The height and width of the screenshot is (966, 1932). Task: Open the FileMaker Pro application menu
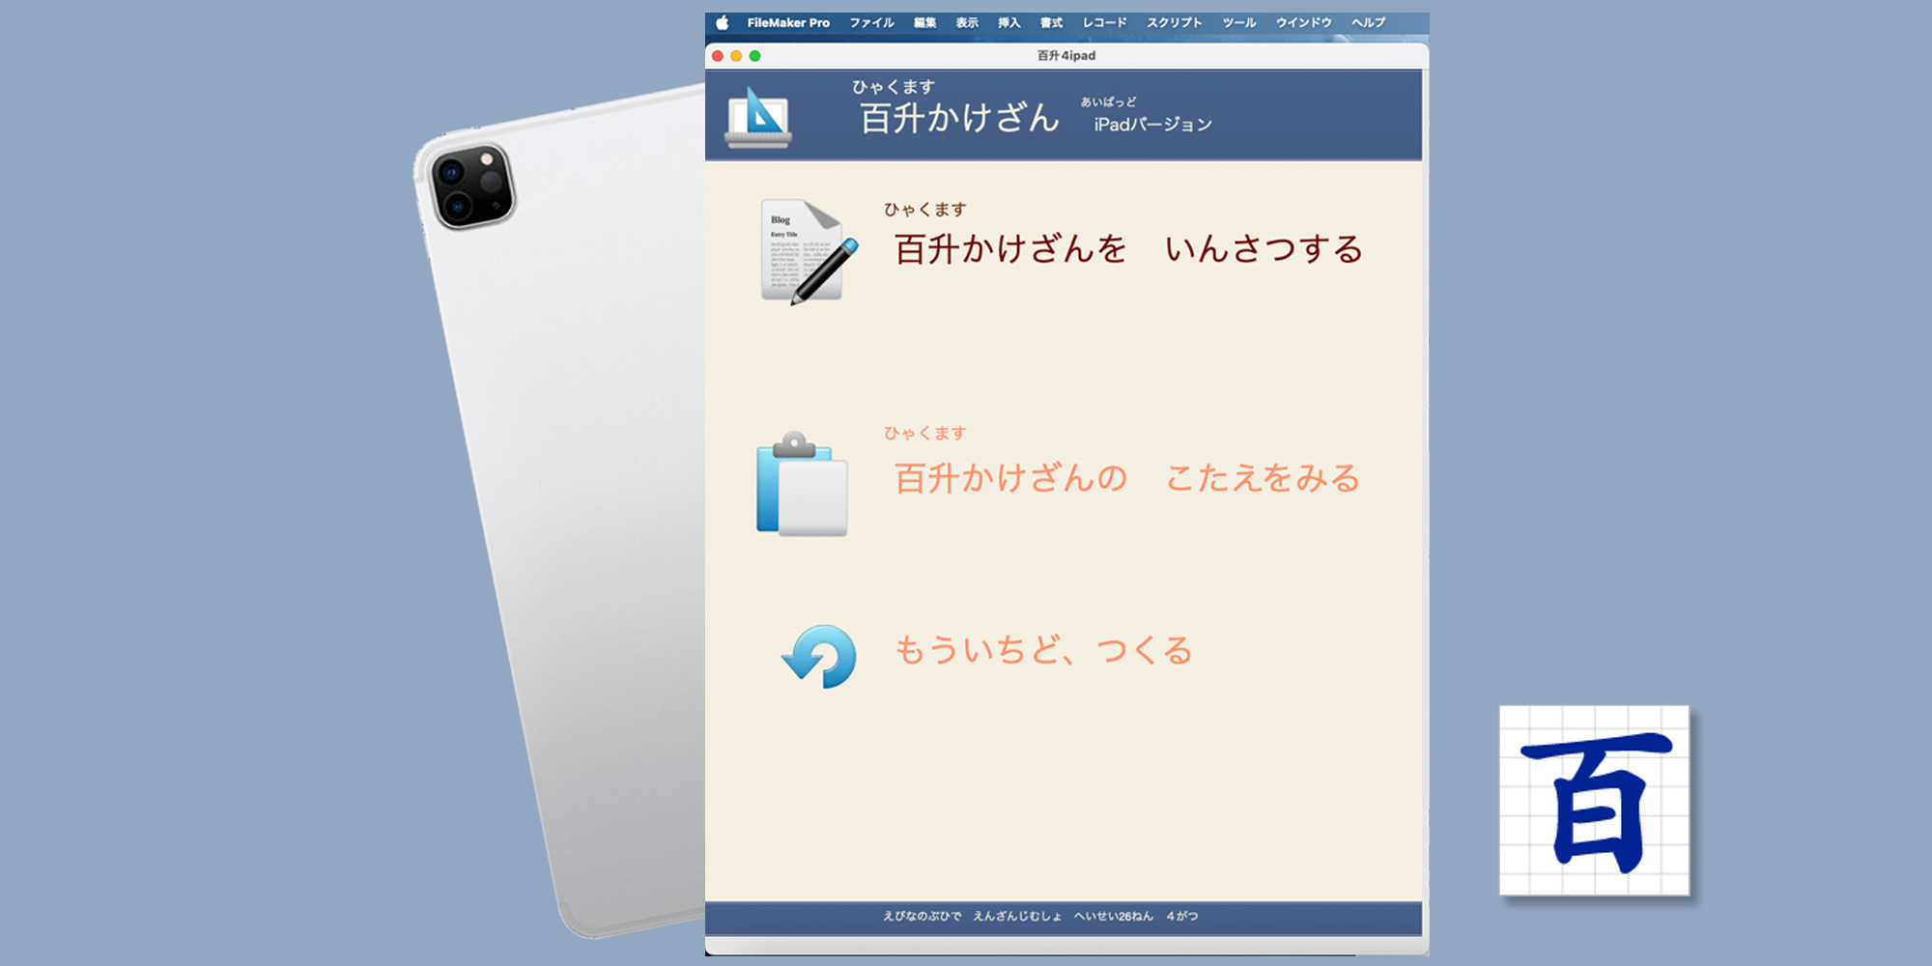tap(788, 23)
